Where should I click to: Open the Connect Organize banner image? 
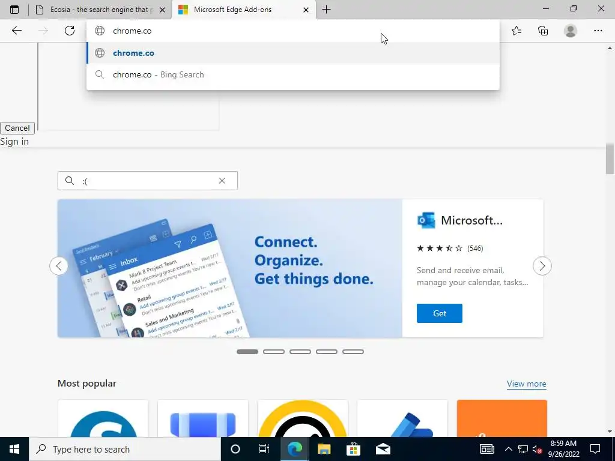(230, 268)
